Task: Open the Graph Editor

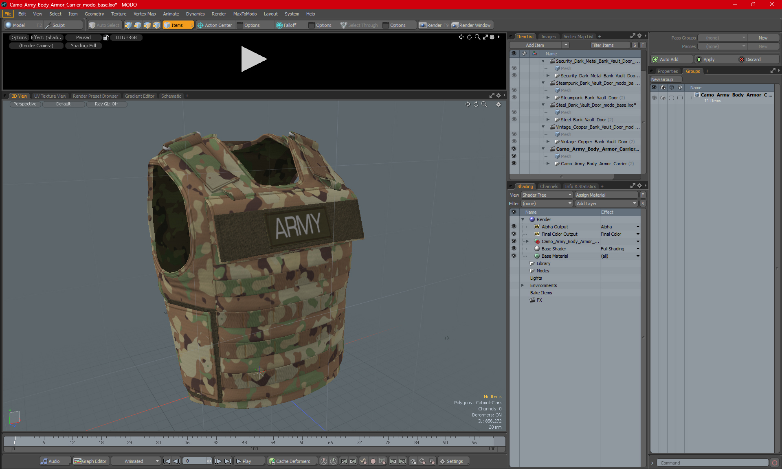Action: pyautogui.click(x=90, y=461)
